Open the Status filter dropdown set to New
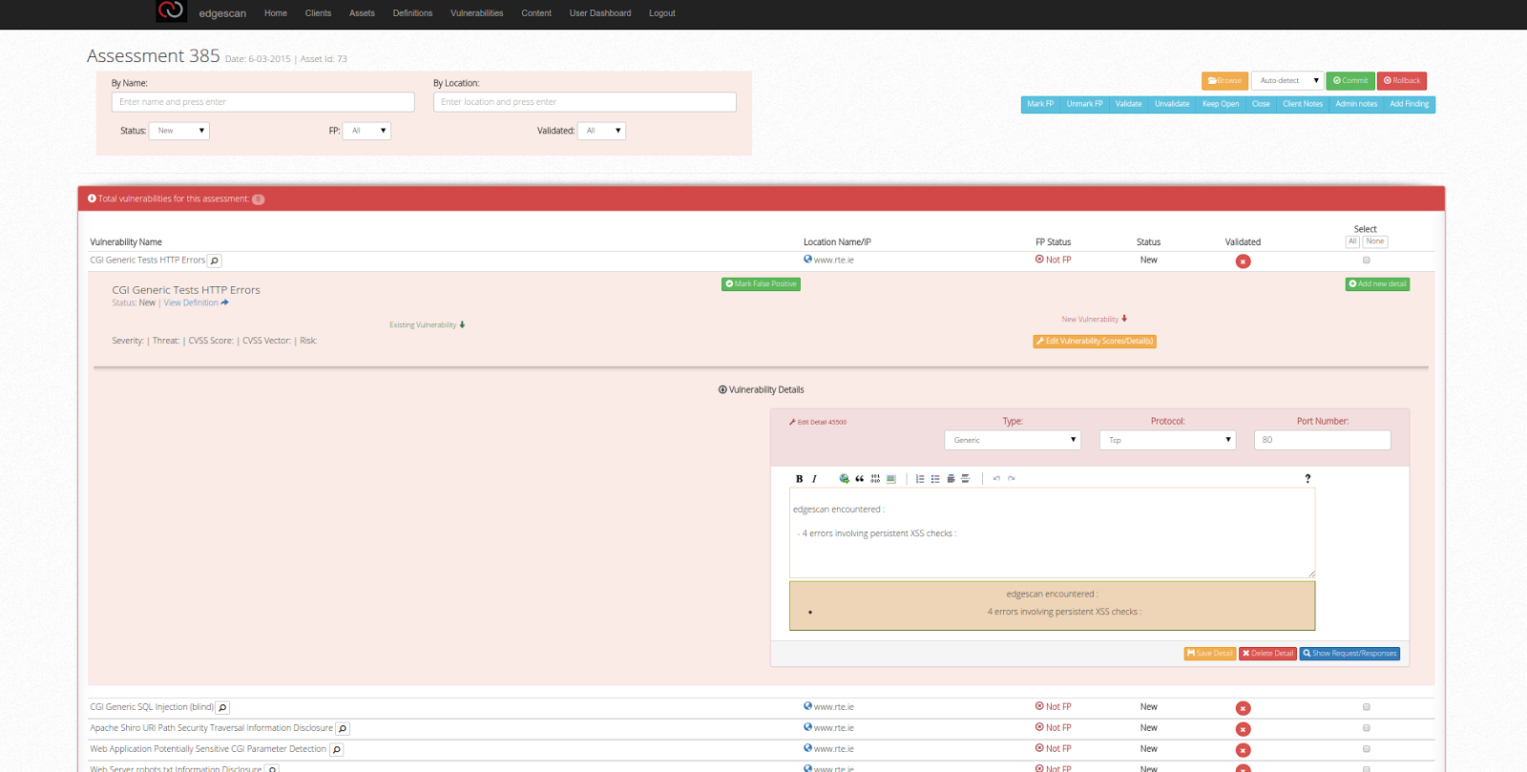The width and height of the screenshot is (1527, 772). click(179, 131)
